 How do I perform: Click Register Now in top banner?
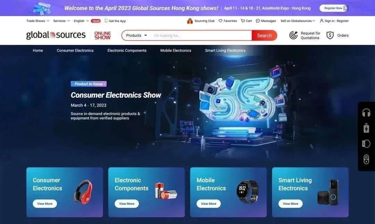333,8
